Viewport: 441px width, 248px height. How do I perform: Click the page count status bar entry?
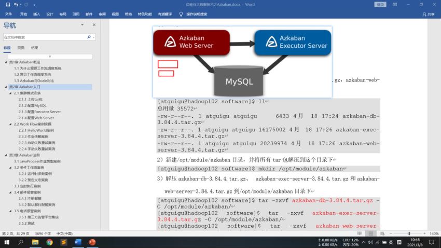[16, 233]
